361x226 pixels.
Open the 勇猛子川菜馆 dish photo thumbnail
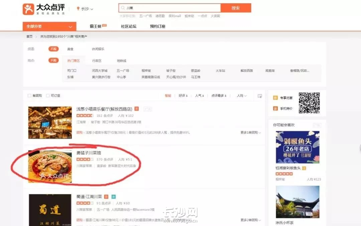tap(50, 167)
